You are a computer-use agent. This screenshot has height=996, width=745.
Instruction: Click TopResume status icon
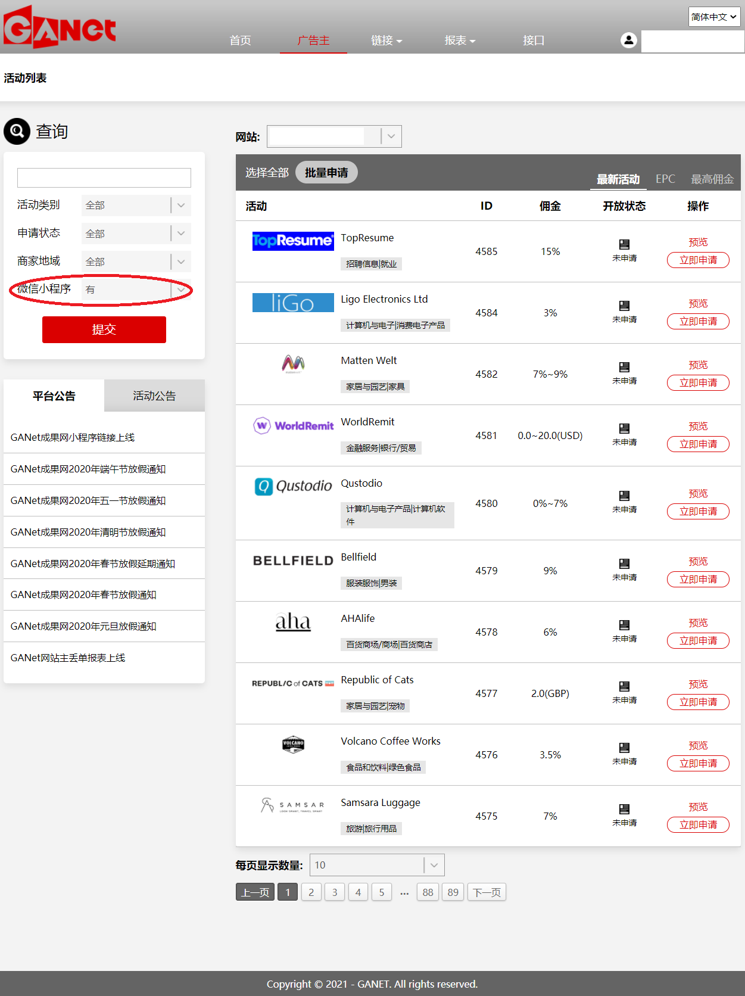point(624,244)
